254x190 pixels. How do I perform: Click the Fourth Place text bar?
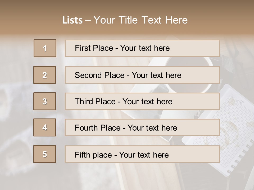click(142, 127)
